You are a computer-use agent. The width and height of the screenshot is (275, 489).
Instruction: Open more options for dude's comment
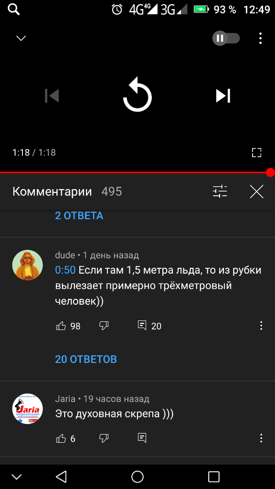pos(261,326)
